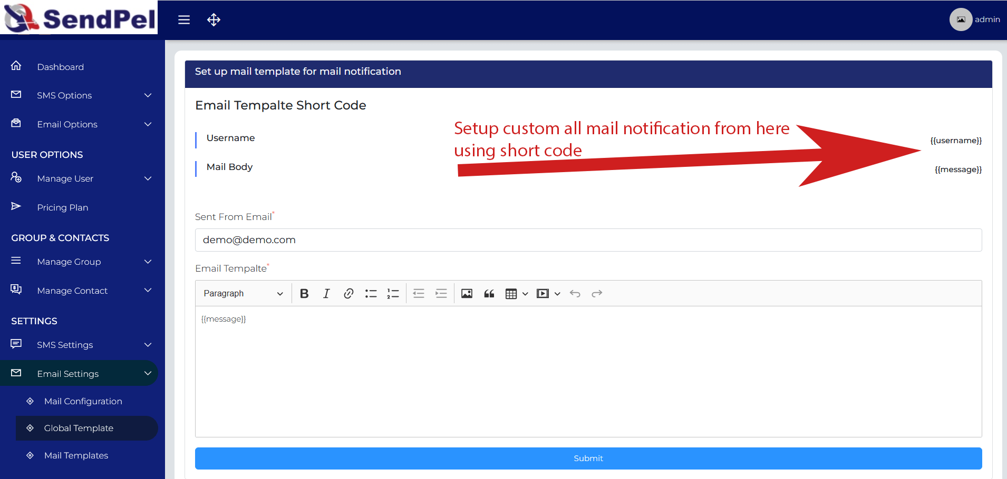Insert an image into the template
This screenshot has height=479, width=1007.
click(467, 294)
